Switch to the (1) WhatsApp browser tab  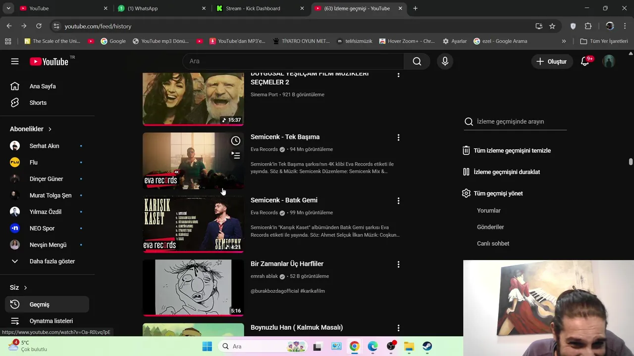click(162, 8)
